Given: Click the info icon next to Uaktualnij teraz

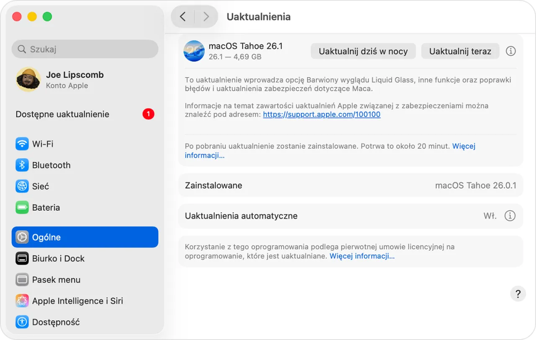Looking at the screenshot, I should pos(510,51).
